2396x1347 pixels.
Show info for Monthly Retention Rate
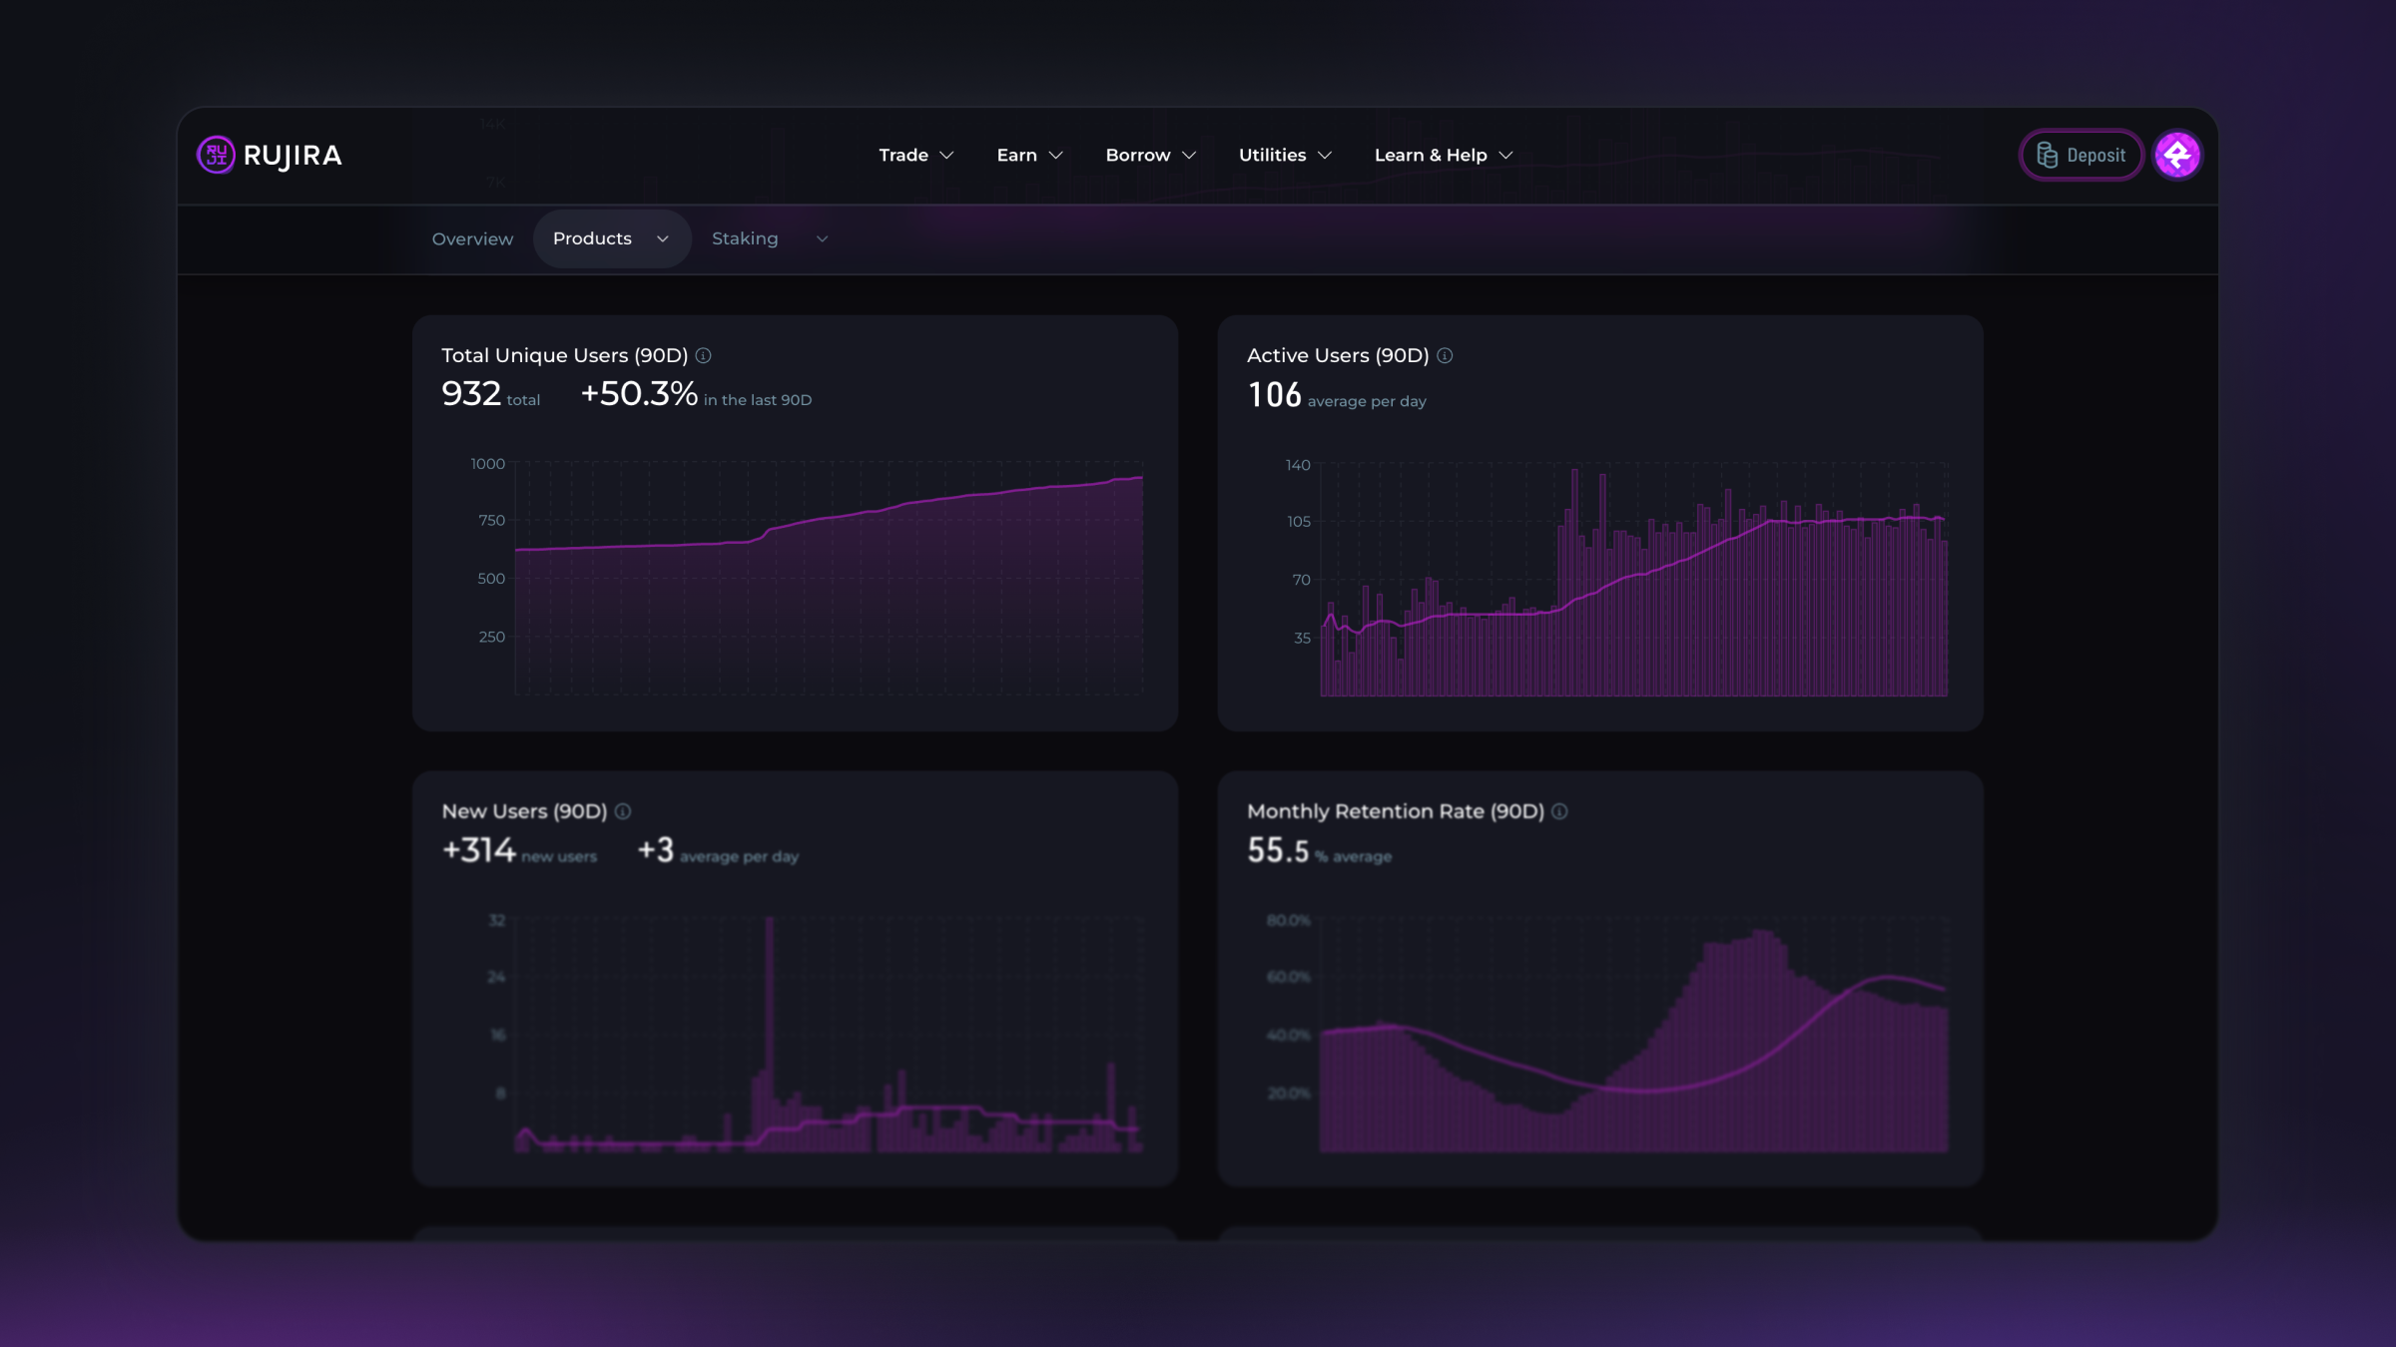[1559, 811]
